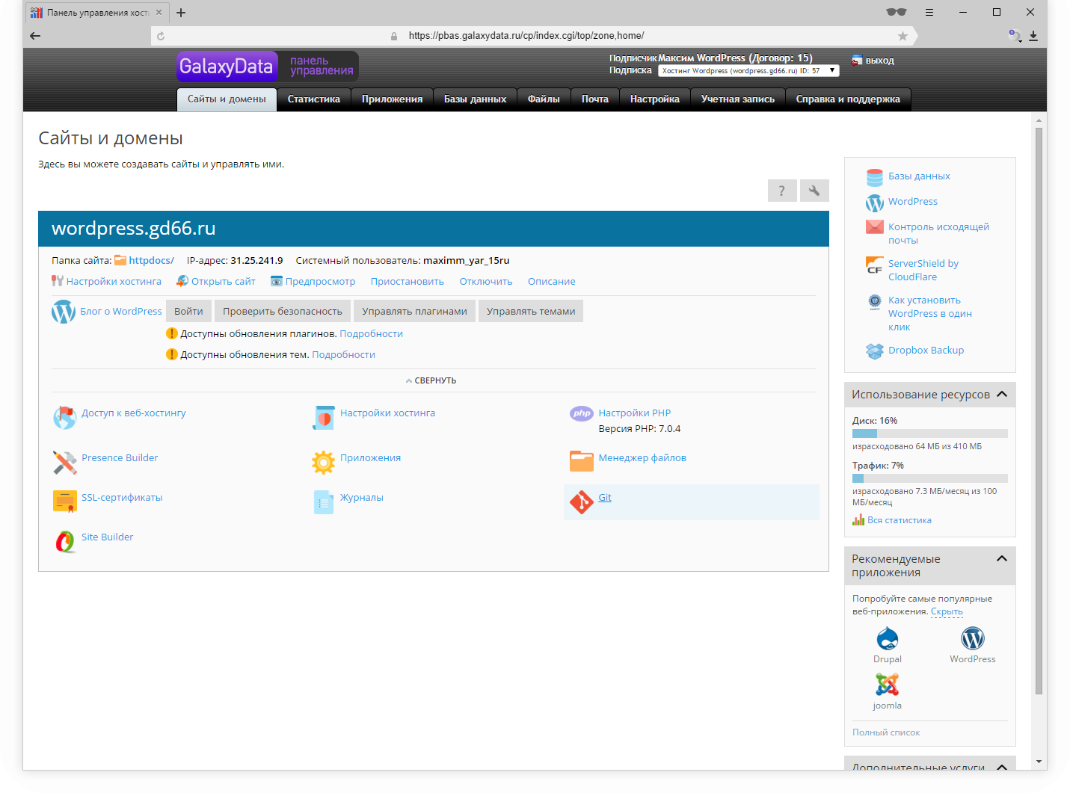Click the wrench tools button

(x=814, y=191)
